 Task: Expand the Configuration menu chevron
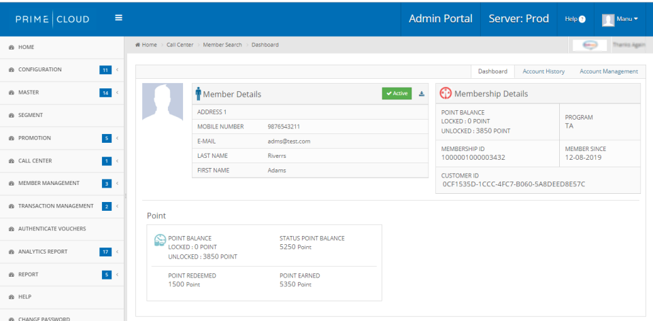(118, 70)
